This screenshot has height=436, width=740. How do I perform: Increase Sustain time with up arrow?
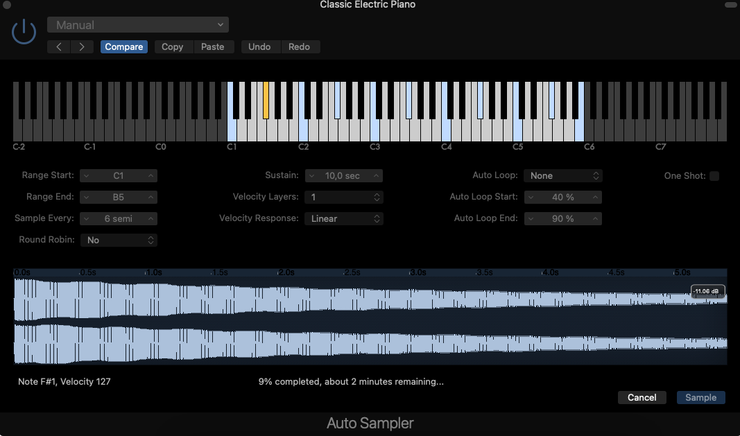pyautogui.click(x=376, y=175)
